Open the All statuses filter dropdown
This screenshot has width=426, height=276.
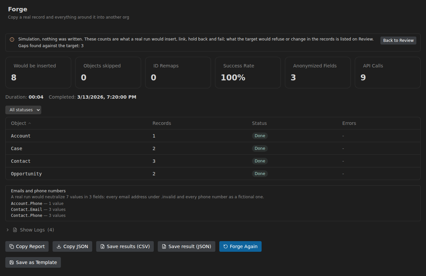coord(23,110)
